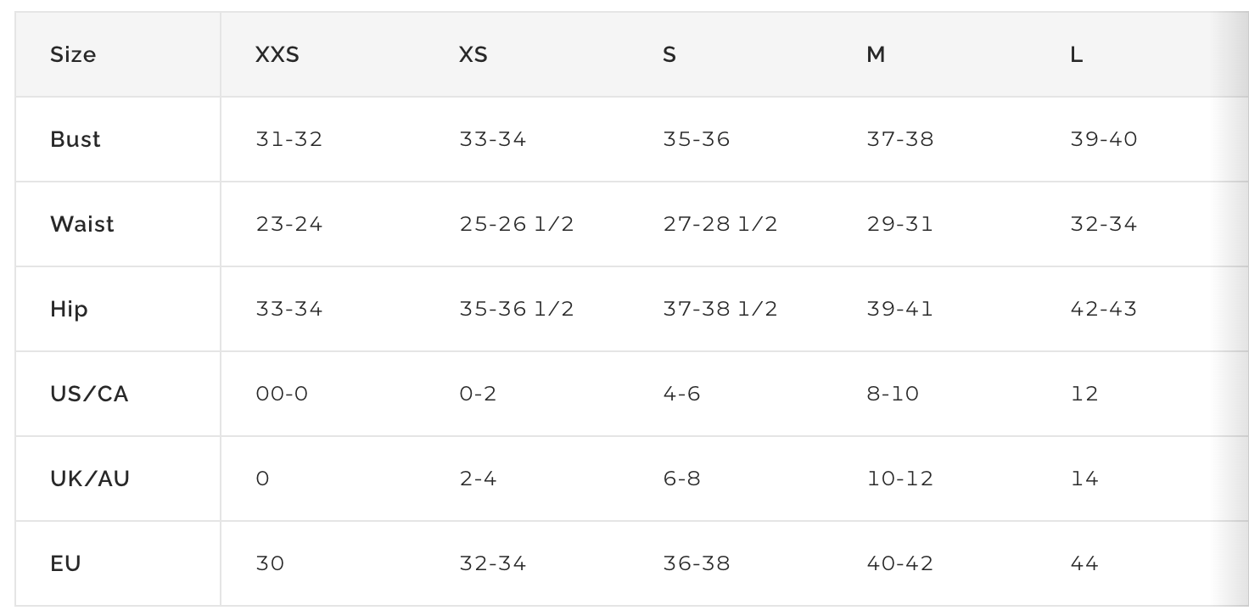Click the S hip value 37-38 1/2
Viewport: 1249px width, 616px height.
coord(720,309)
